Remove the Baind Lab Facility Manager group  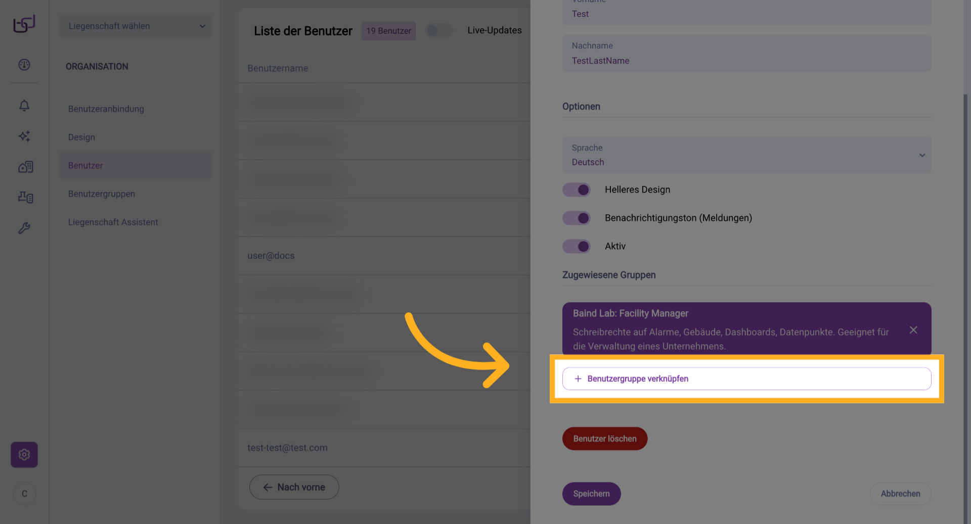click(913, 330)
